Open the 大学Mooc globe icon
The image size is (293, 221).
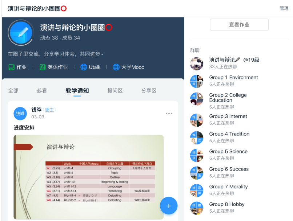point(116,67)
